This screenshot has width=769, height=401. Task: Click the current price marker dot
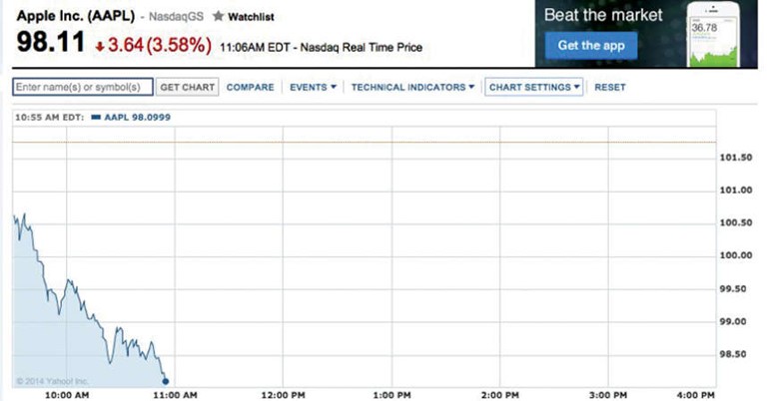165,381
